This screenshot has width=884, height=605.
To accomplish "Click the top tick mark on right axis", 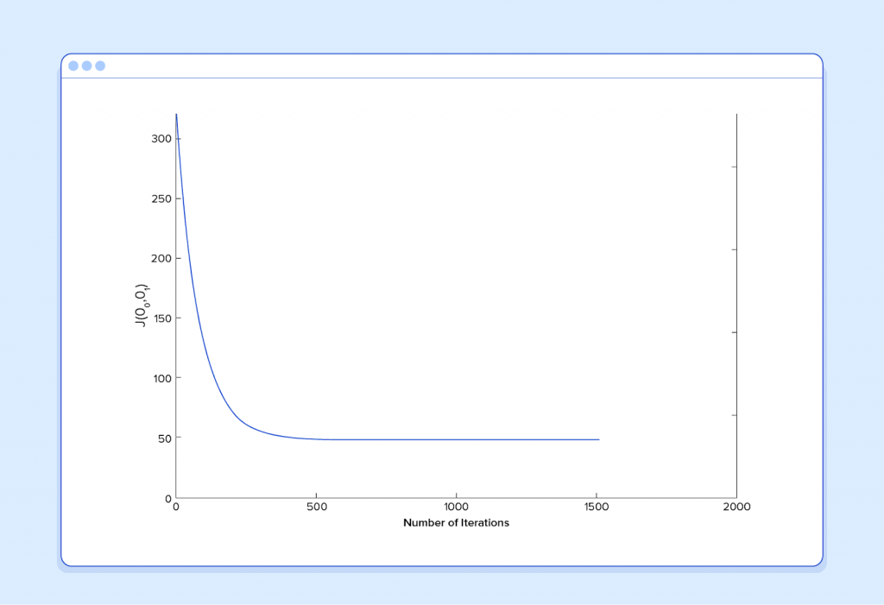I will [x=734, y=167].
